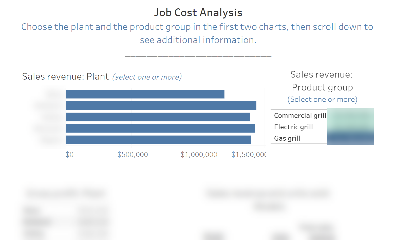Click the Job Cost Analysis dashboard title
The height and width of the screenshot is (240, 395).
click(198, 13)
